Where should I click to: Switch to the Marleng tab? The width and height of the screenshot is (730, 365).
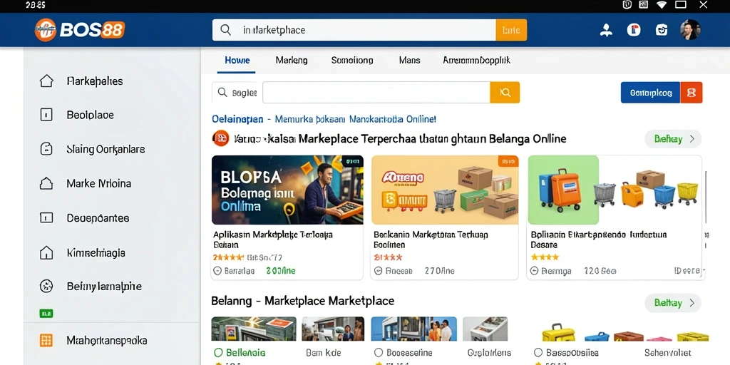point(292,60)
